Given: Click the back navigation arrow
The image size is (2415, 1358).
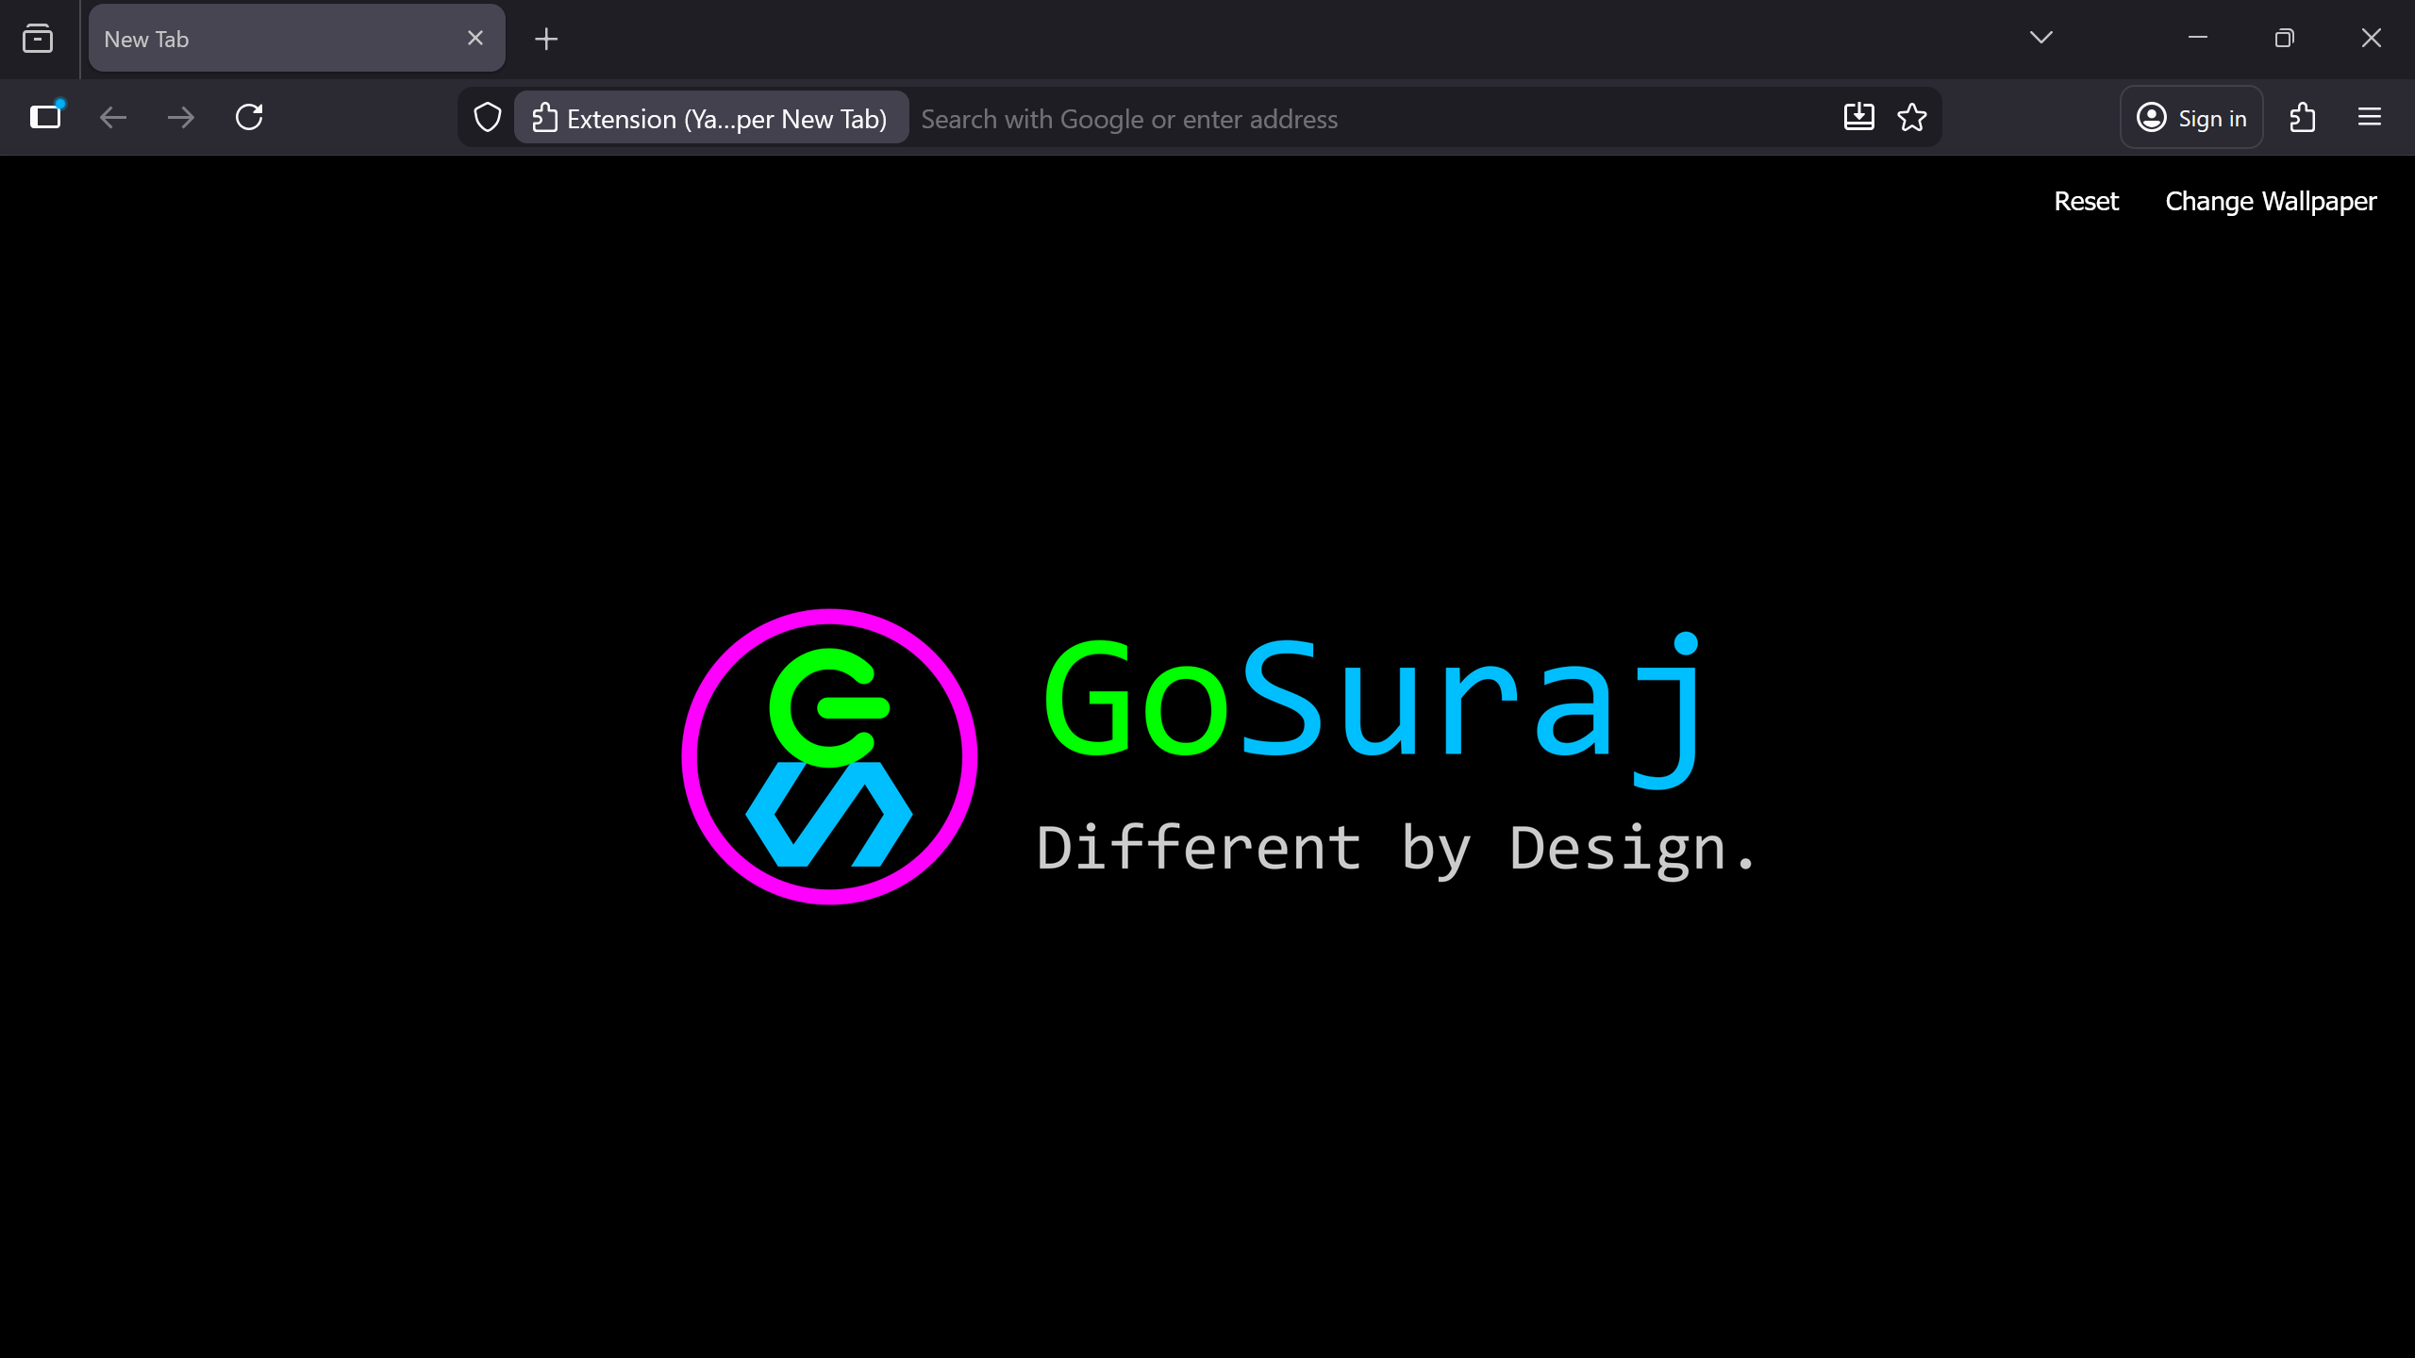Looking at the screenshot, I should coord(112,117).
